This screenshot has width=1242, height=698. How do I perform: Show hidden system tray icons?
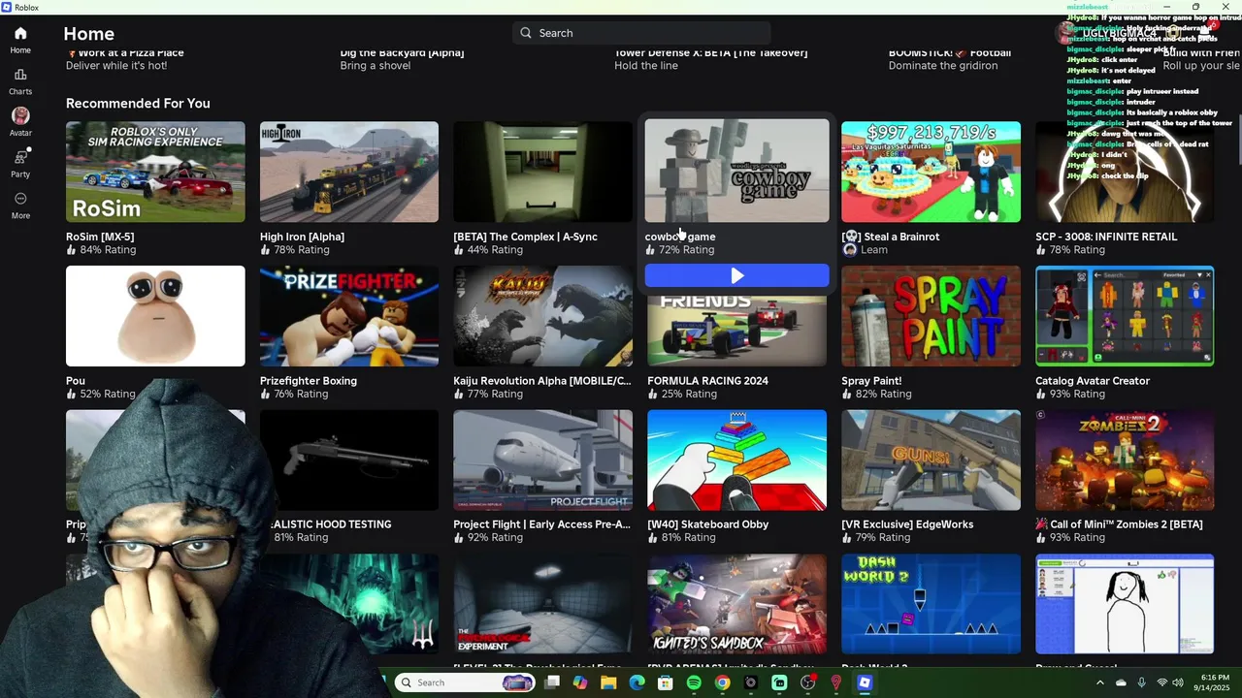coord(1099,682)
